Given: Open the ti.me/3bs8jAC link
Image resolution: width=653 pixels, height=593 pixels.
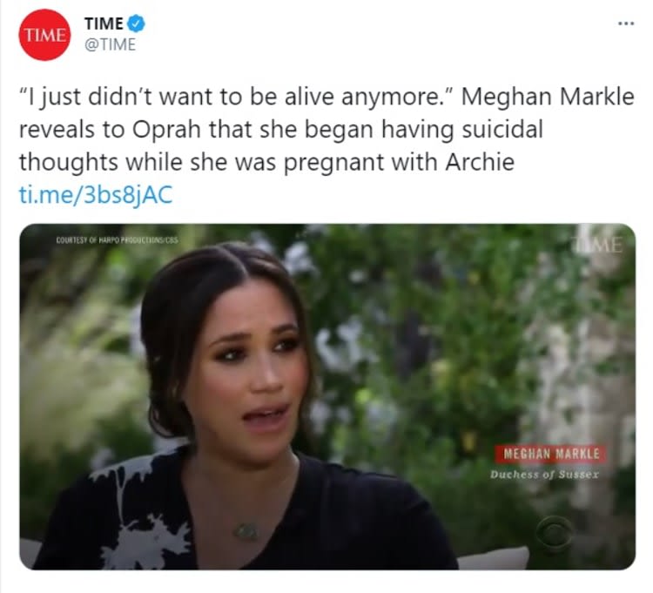Looking at the screenshot, I should click(x=95, y=194).
